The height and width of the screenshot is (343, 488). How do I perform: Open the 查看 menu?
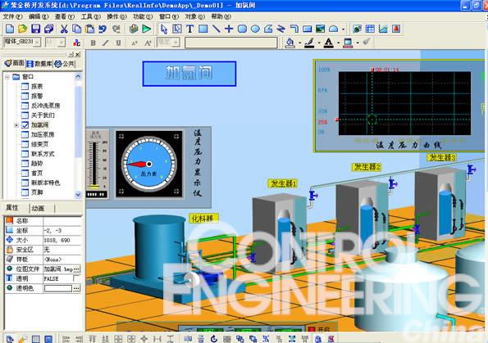(65, 16)
